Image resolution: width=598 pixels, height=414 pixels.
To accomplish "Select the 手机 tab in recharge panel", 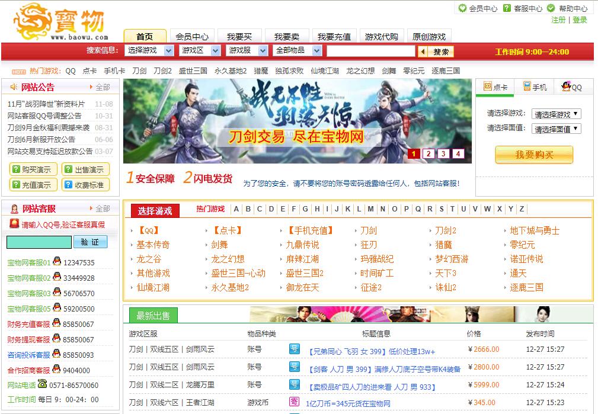I will point(535,87).
